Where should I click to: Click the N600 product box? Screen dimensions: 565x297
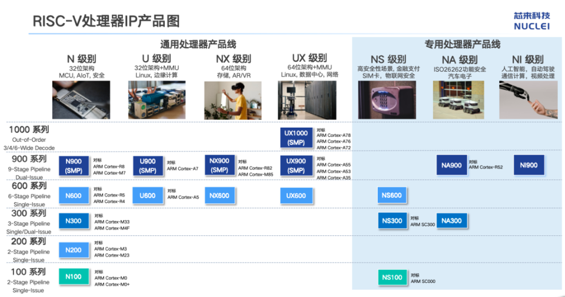74,196
